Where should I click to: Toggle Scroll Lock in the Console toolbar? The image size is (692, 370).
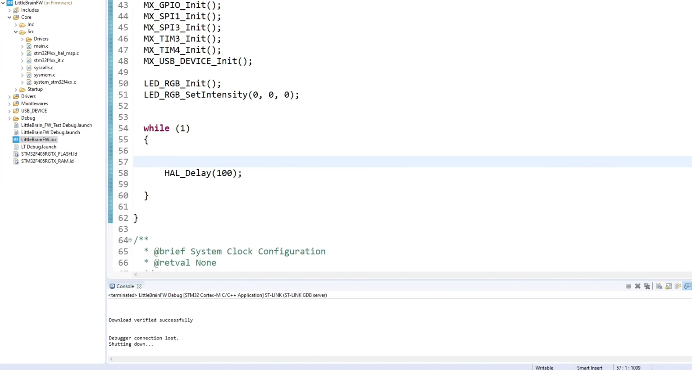pyautogui.click(x=669, y=286)
